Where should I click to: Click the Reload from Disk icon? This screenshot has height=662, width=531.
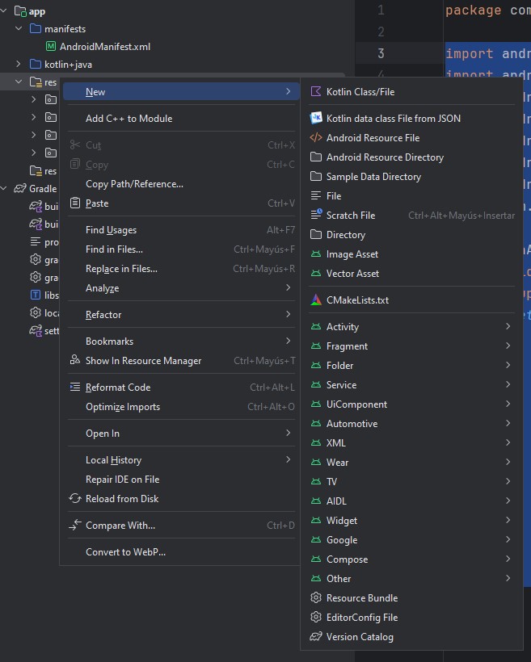75,499
